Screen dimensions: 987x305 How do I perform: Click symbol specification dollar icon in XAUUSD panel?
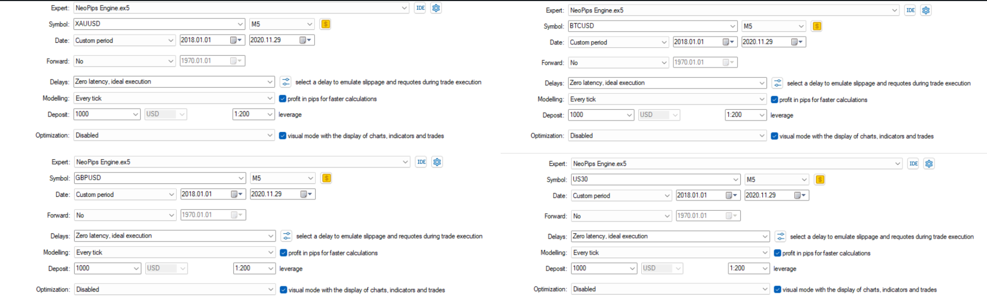325,24
